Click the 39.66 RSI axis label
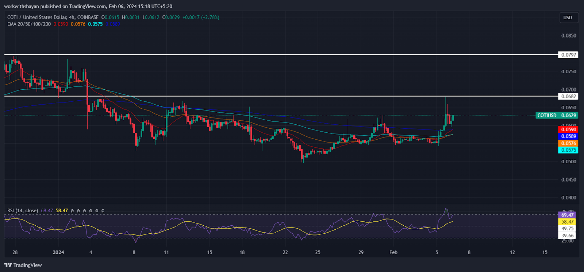This screenshot has width=584, height=272. pos(567,236)
